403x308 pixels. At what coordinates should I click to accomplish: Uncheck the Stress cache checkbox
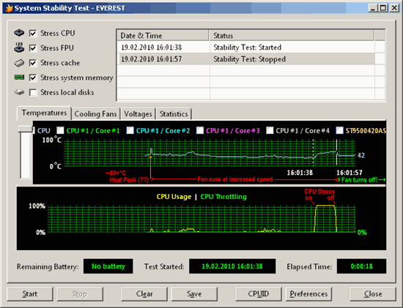click(33, 63)
